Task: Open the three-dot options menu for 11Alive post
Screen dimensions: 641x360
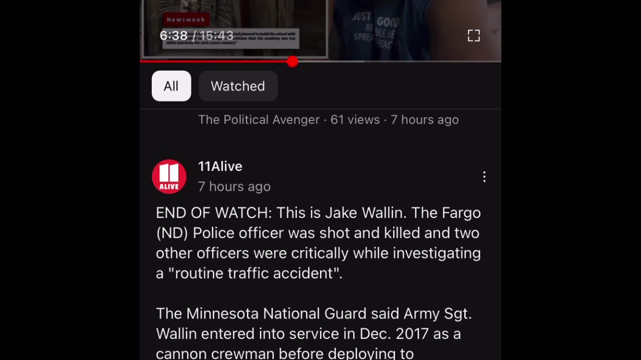Action: point(484,176)
